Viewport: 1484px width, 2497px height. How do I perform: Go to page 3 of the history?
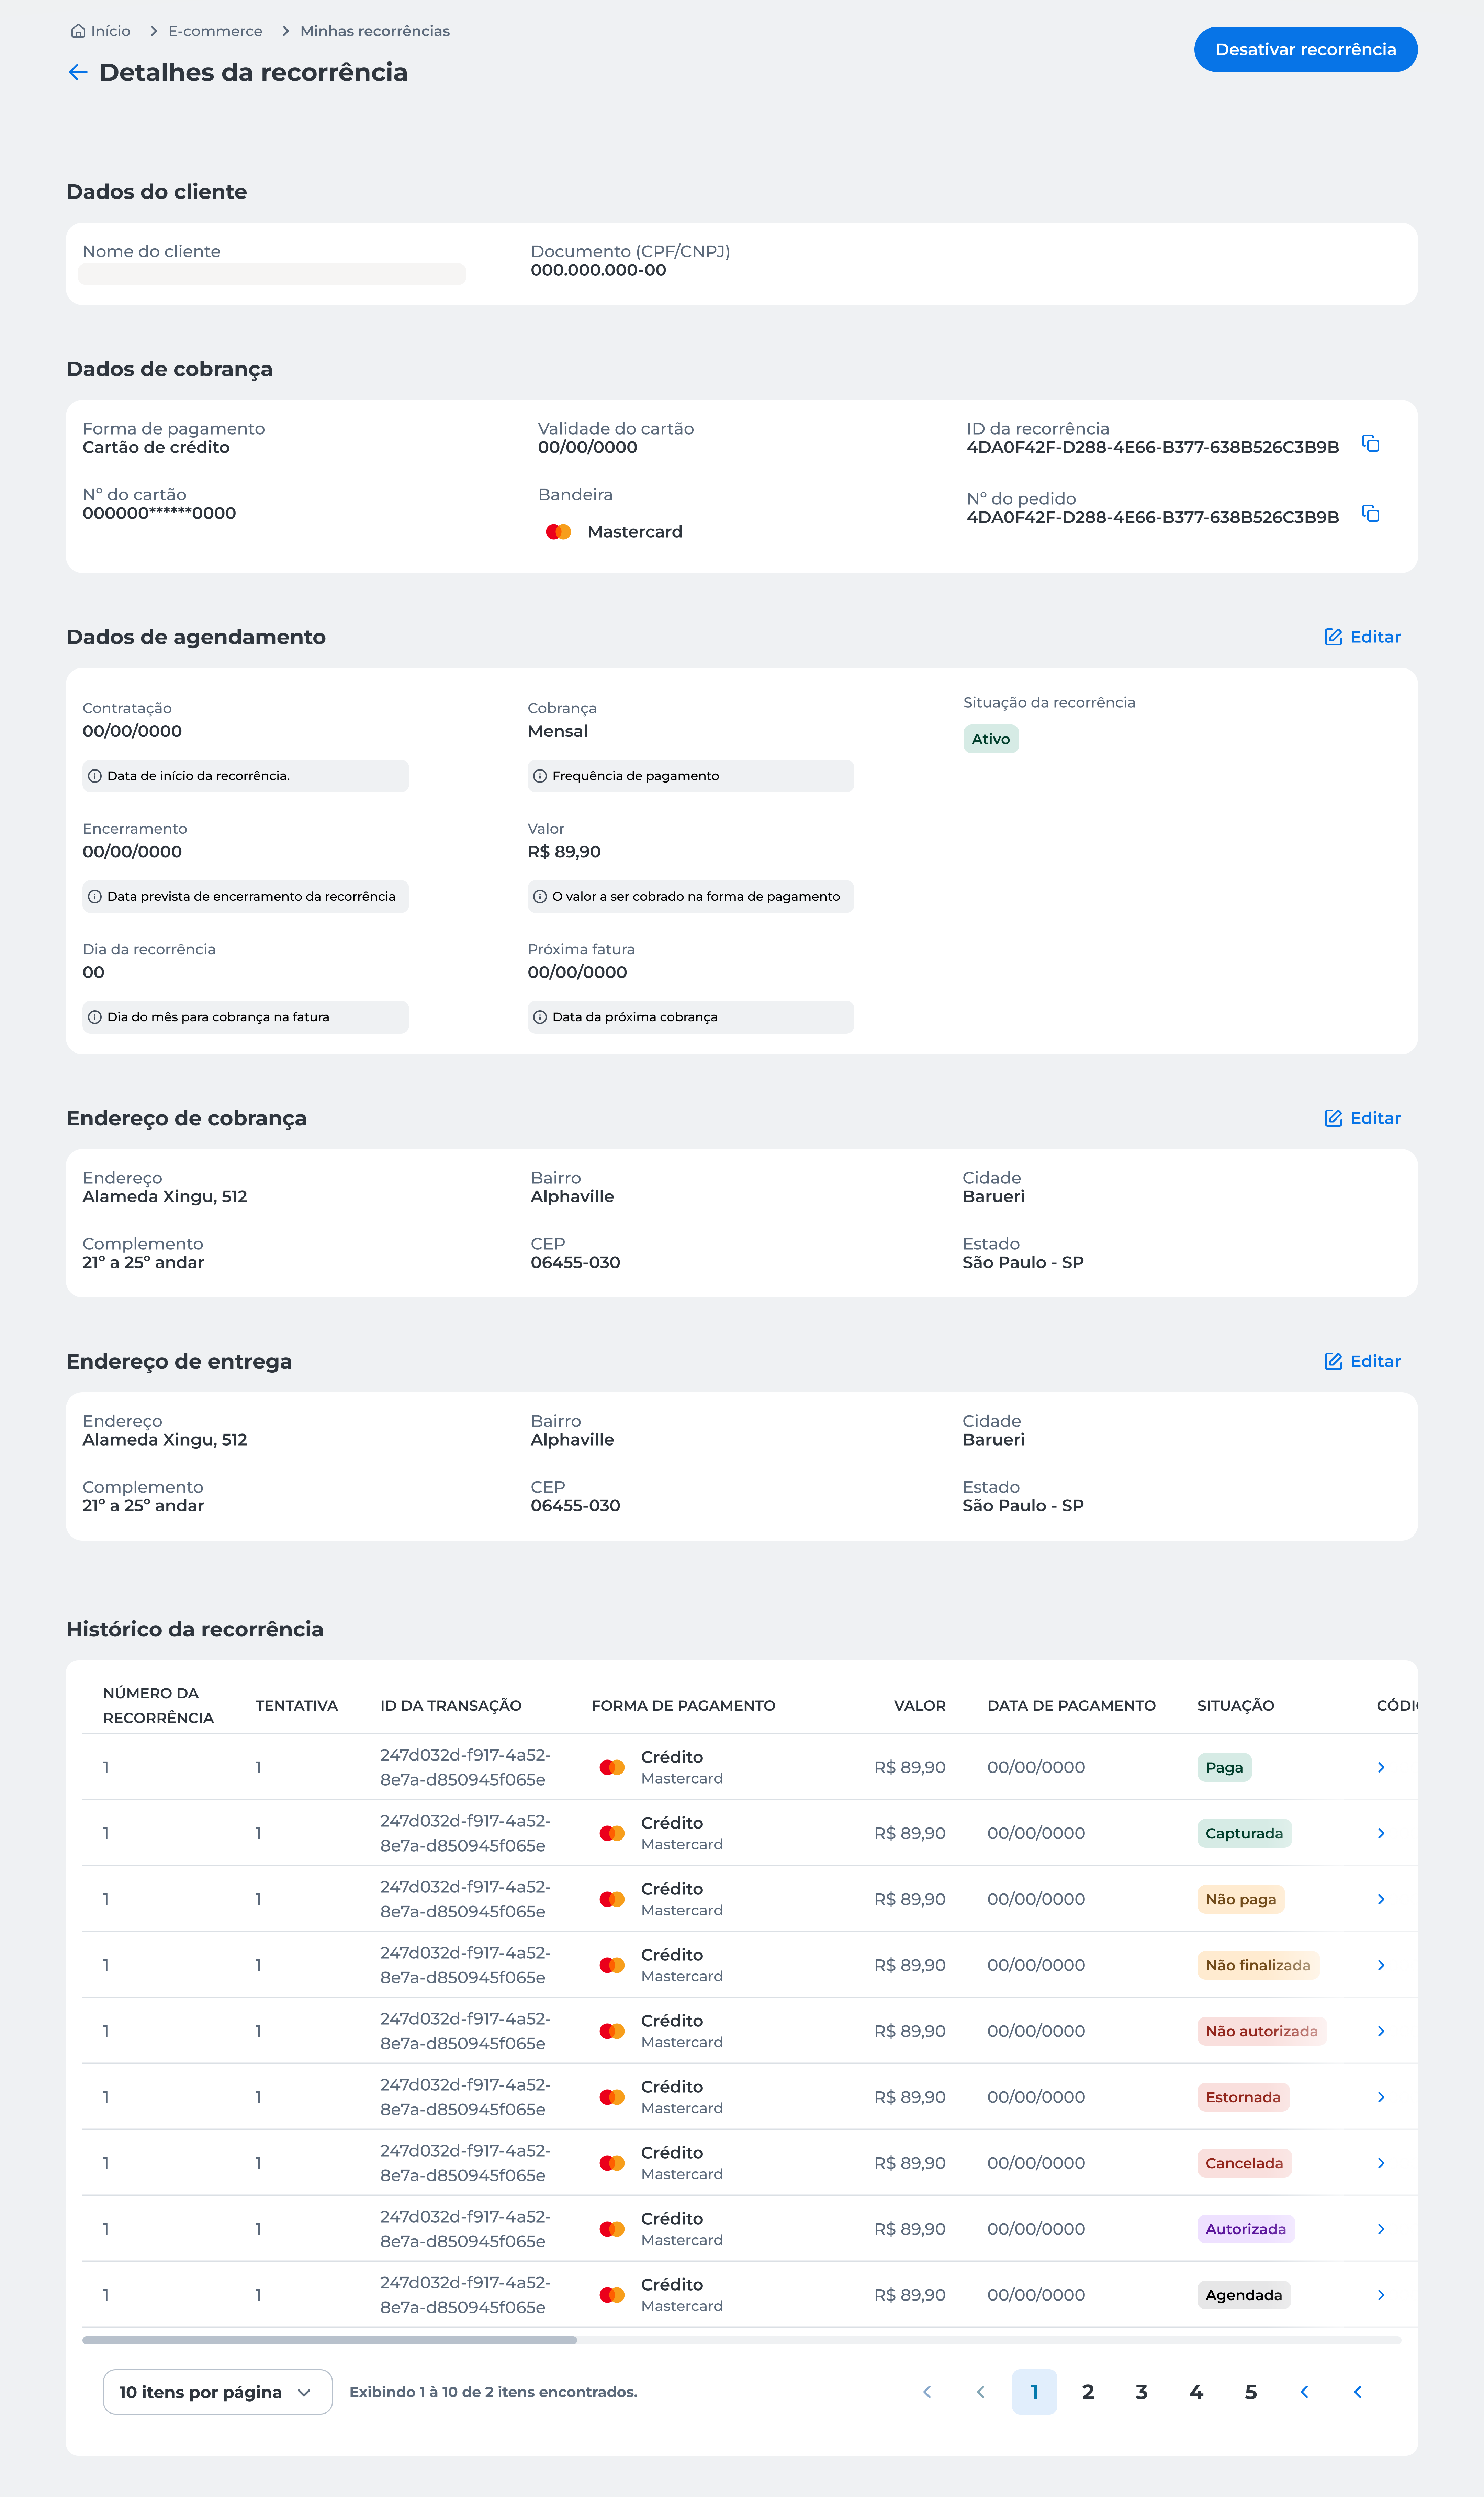point(1141,2392)
